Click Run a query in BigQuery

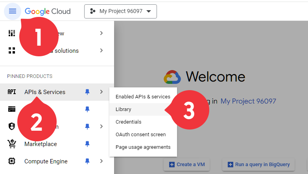[x=258, y=165]
